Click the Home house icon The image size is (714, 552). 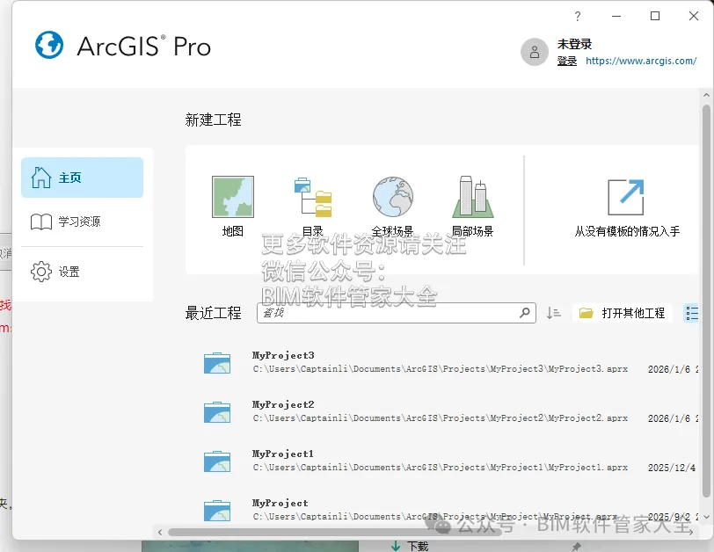(41, 178)
